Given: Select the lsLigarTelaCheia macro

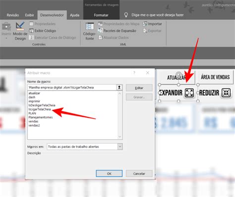Looking at the screenshot, I should [40, 109].
